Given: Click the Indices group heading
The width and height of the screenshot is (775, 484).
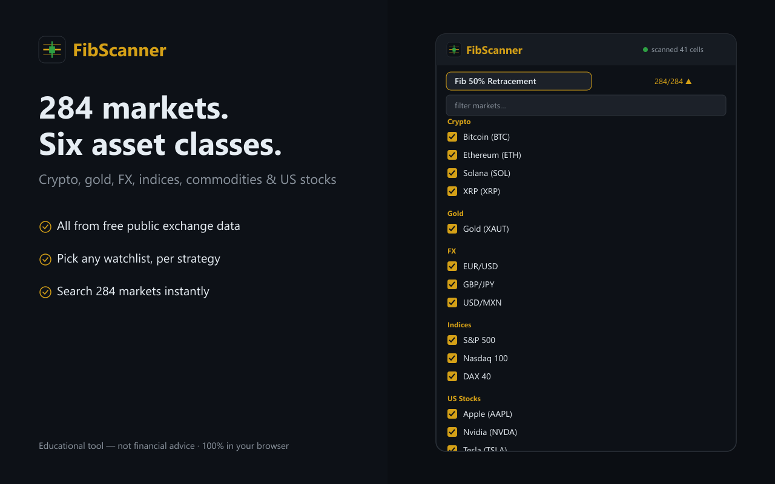Looking at the screenshot, I should pos(460,325).
